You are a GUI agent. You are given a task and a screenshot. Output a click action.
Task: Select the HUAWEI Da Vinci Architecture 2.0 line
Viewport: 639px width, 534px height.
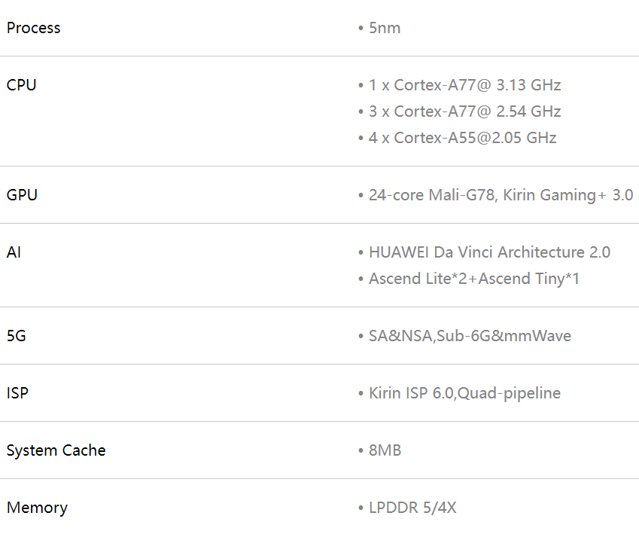point(489,252)
